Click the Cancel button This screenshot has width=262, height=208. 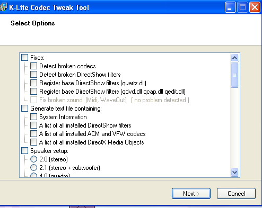pyautogui.click(x=236, y=194)
